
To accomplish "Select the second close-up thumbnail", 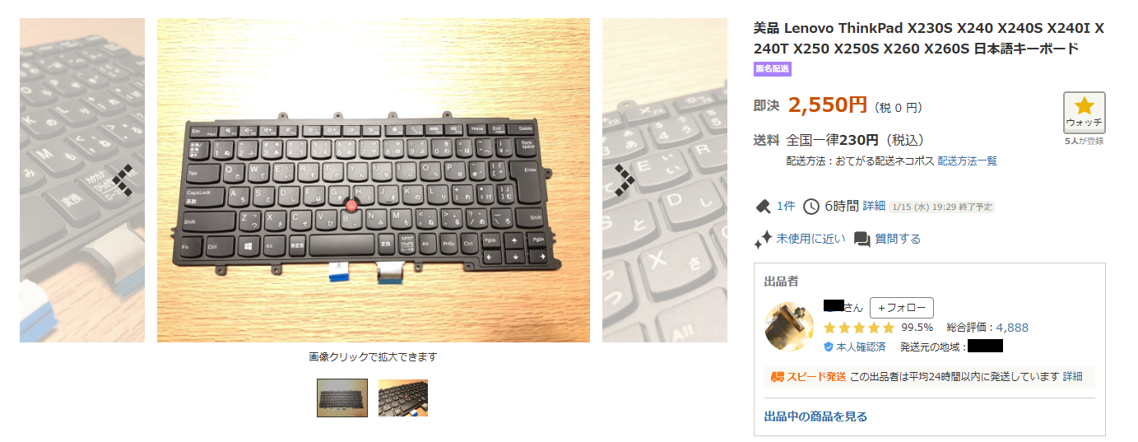I will coord(403,398).
